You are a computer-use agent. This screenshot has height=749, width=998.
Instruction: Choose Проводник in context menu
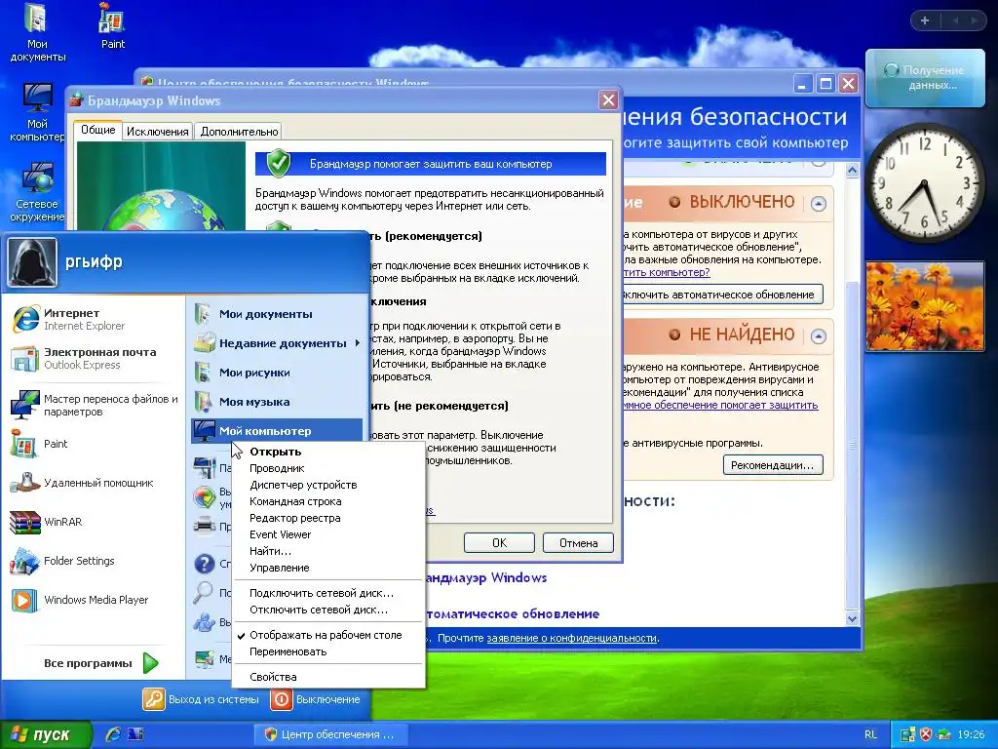327,468
